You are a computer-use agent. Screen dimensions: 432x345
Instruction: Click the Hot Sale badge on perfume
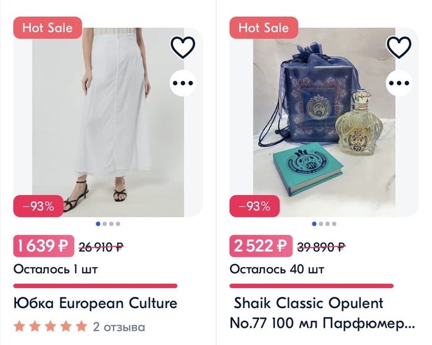pyautogui.click(x=264, y=28)
